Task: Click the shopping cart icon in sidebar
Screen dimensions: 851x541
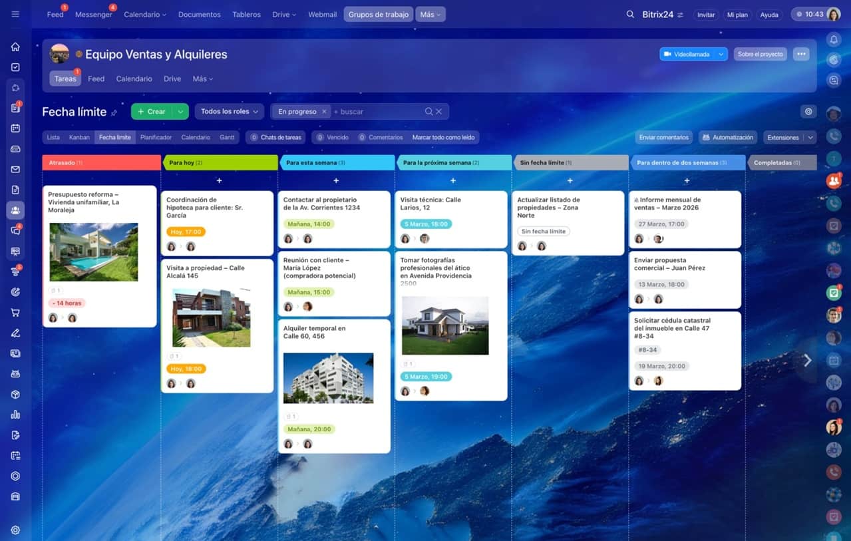Action: tap(15, 313)
